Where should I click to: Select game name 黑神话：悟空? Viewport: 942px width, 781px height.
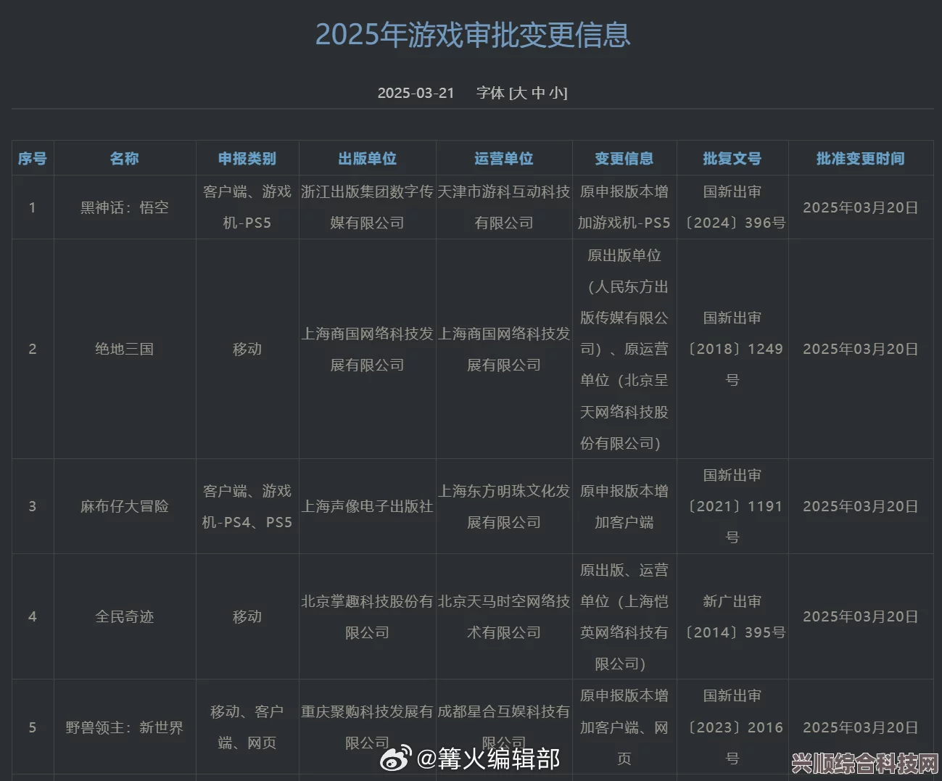[125, 207]
